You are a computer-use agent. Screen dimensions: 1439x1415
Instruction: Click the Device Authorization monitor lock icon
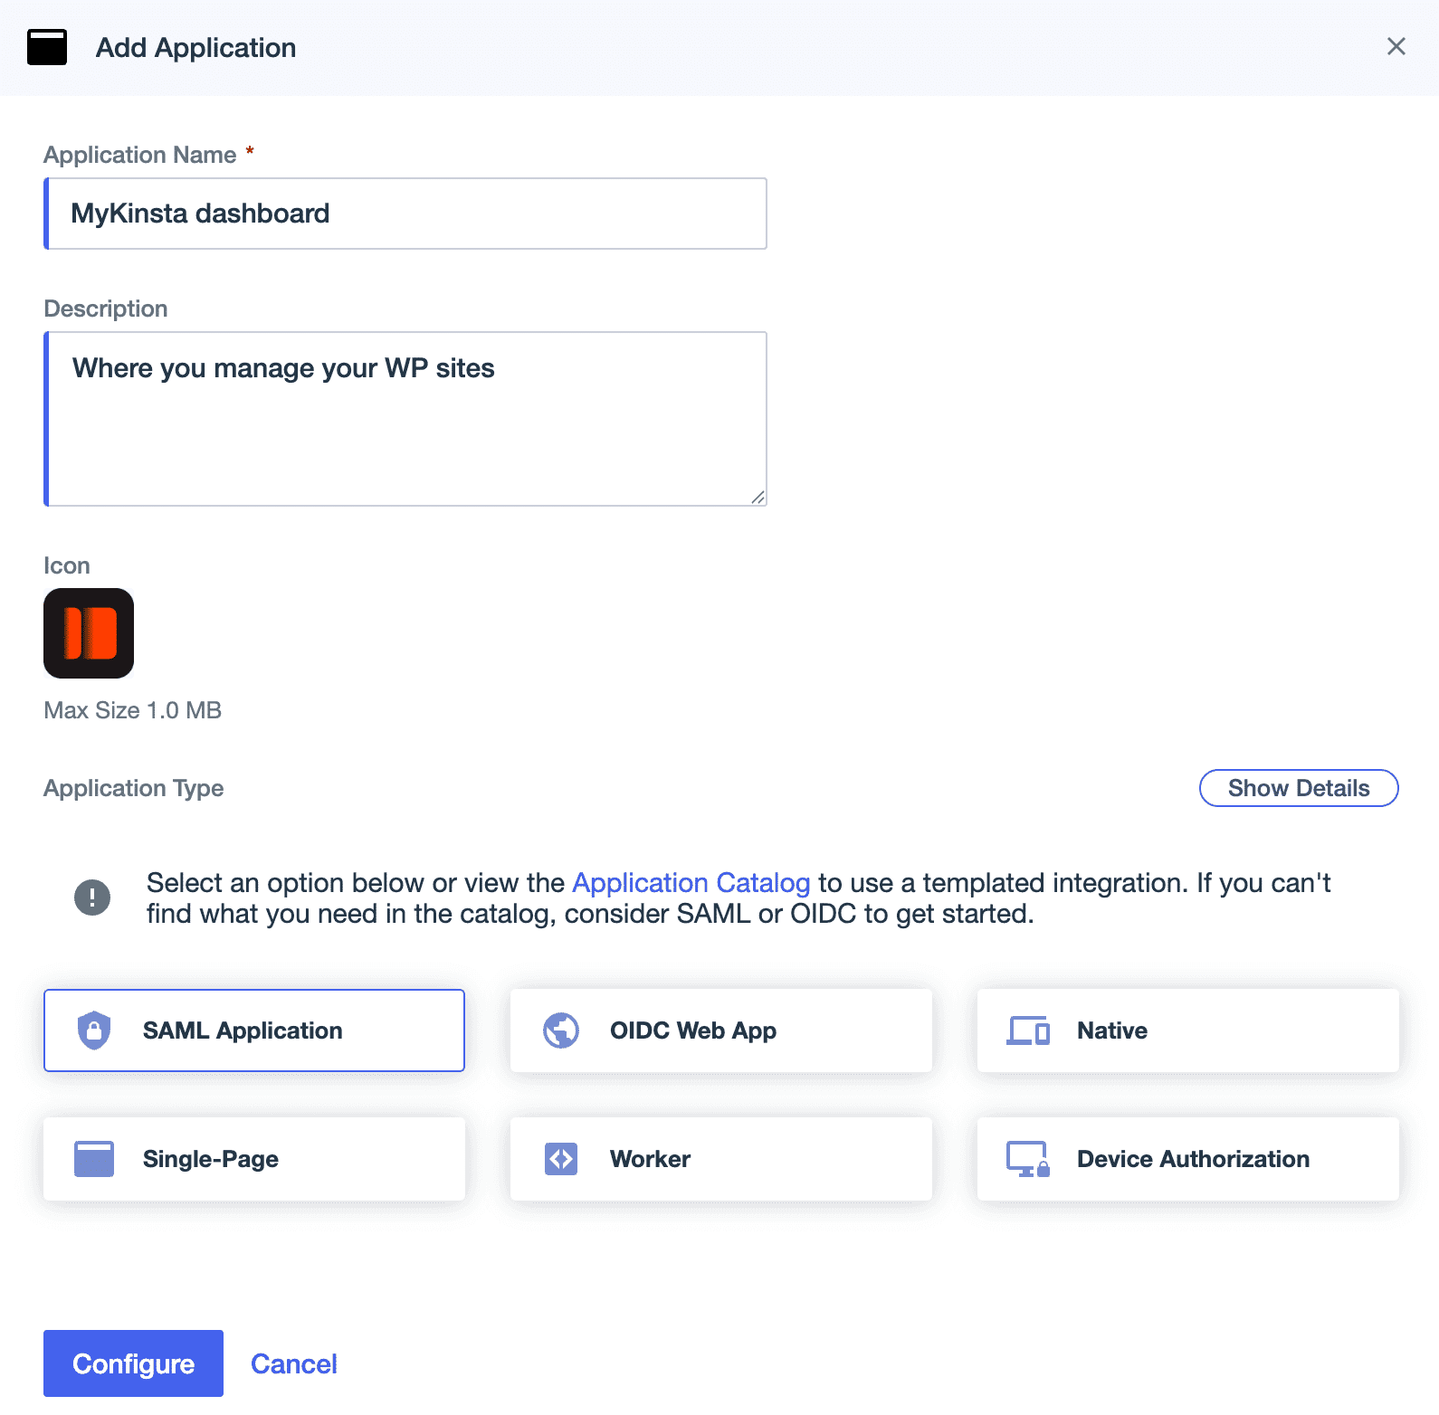pyautogui.click(x=1027, y=1158)
